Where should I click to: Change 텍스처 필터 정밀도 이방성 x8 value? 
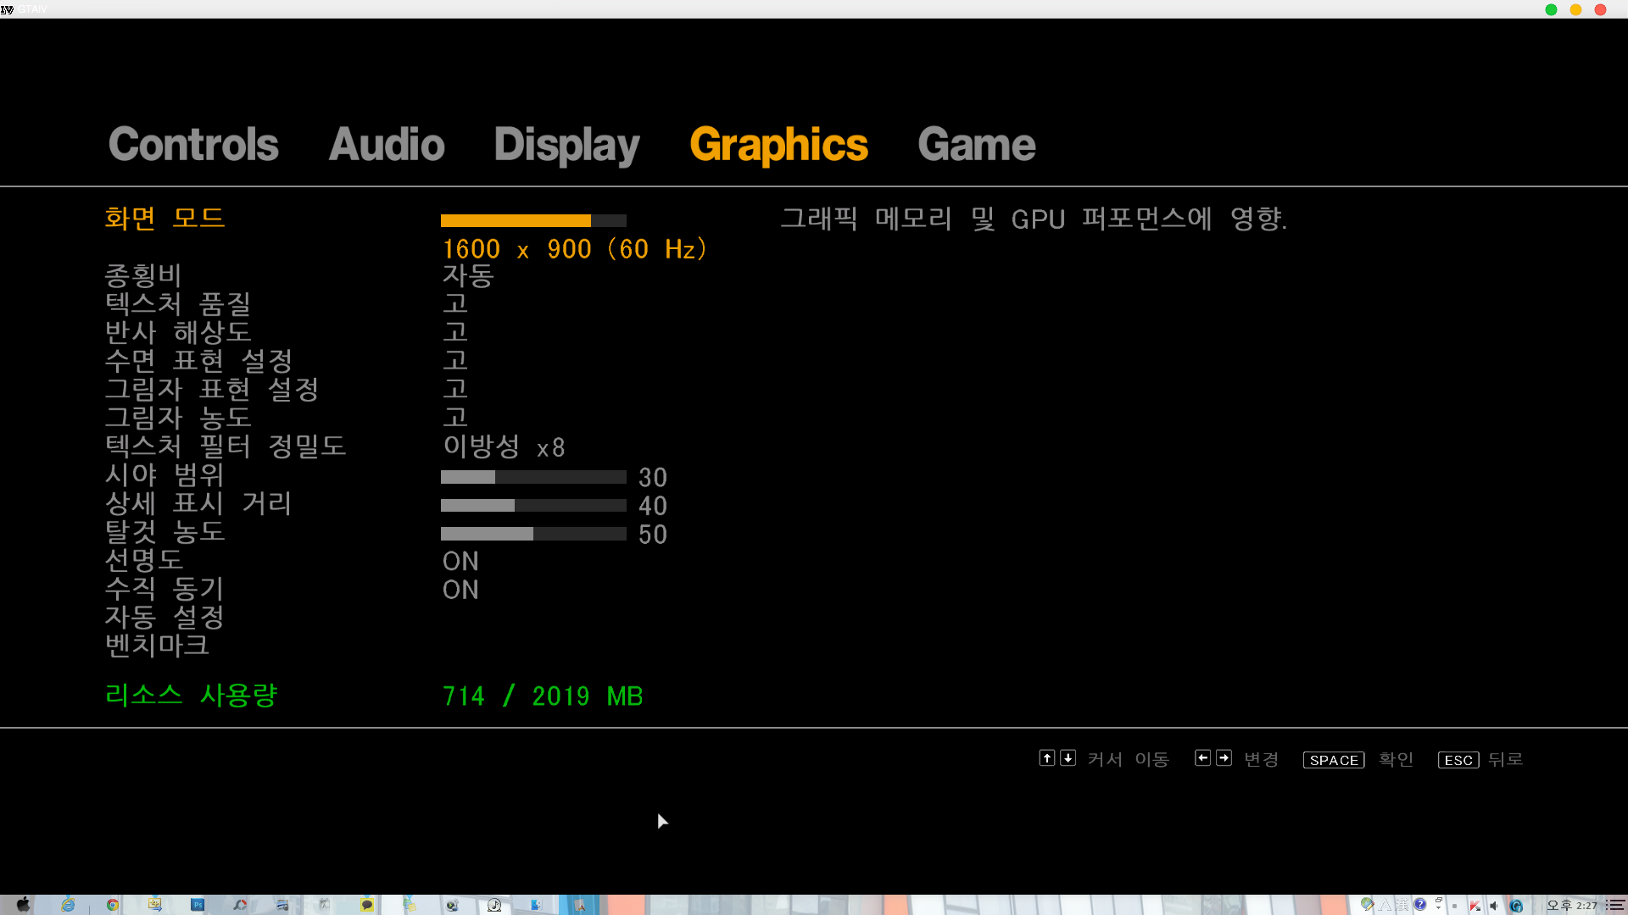point(504,446)
